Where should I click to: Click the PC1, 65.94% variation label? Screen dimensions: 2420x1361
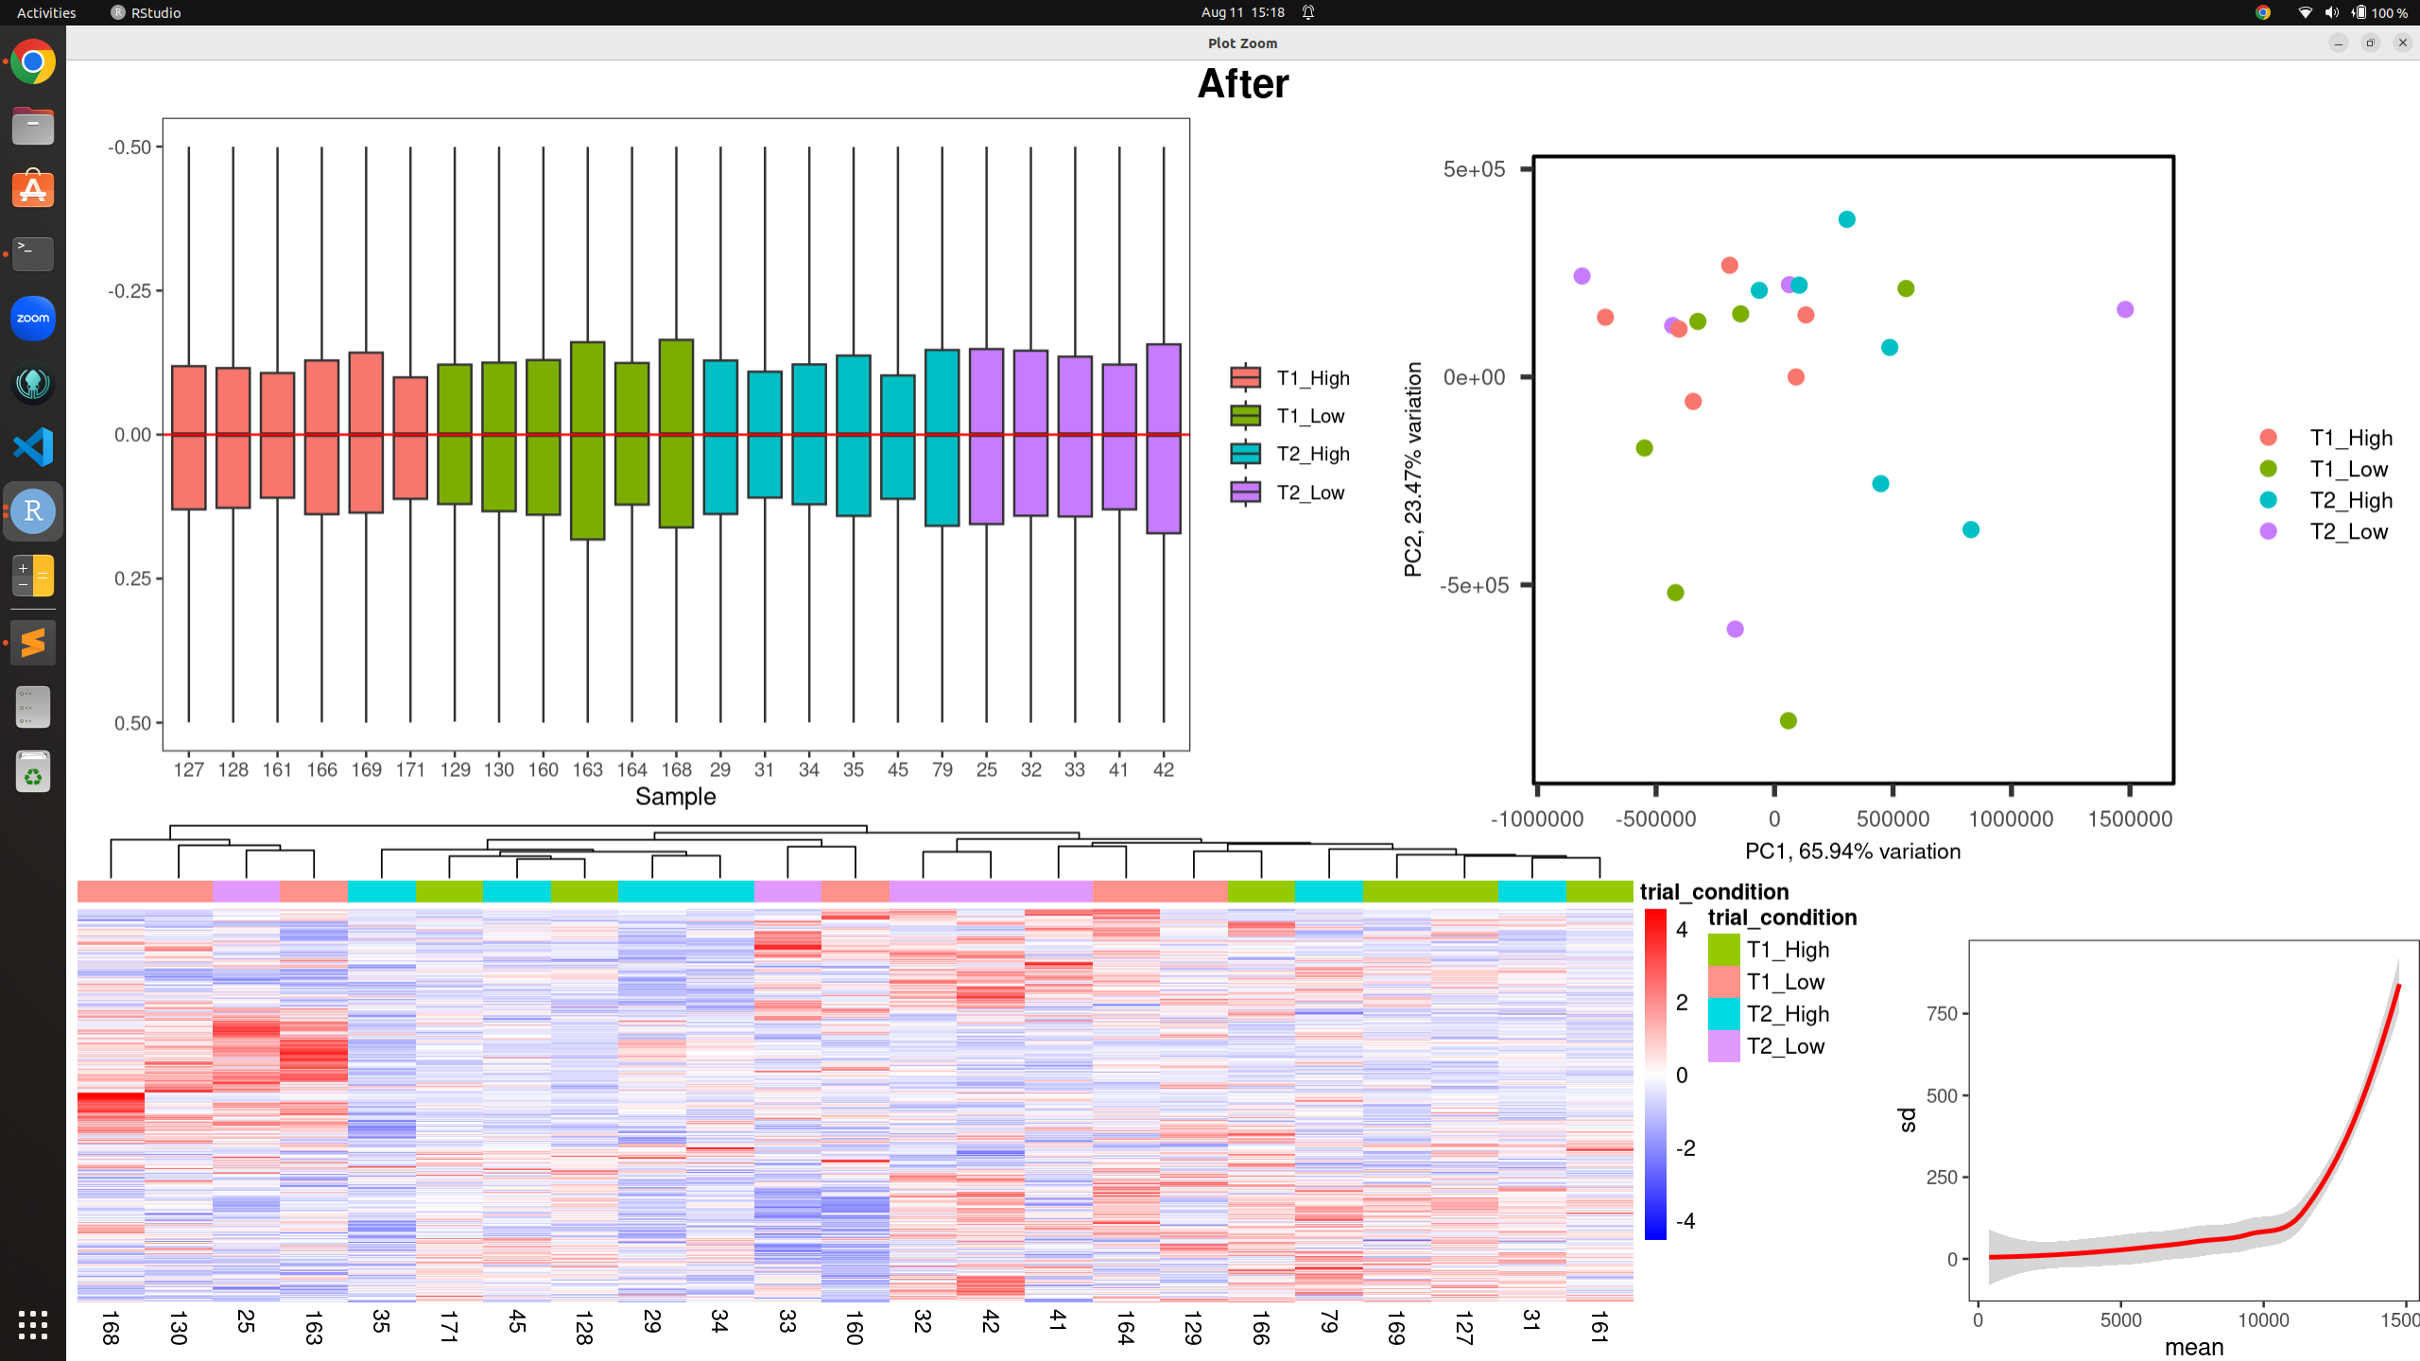pos(1853,851)
